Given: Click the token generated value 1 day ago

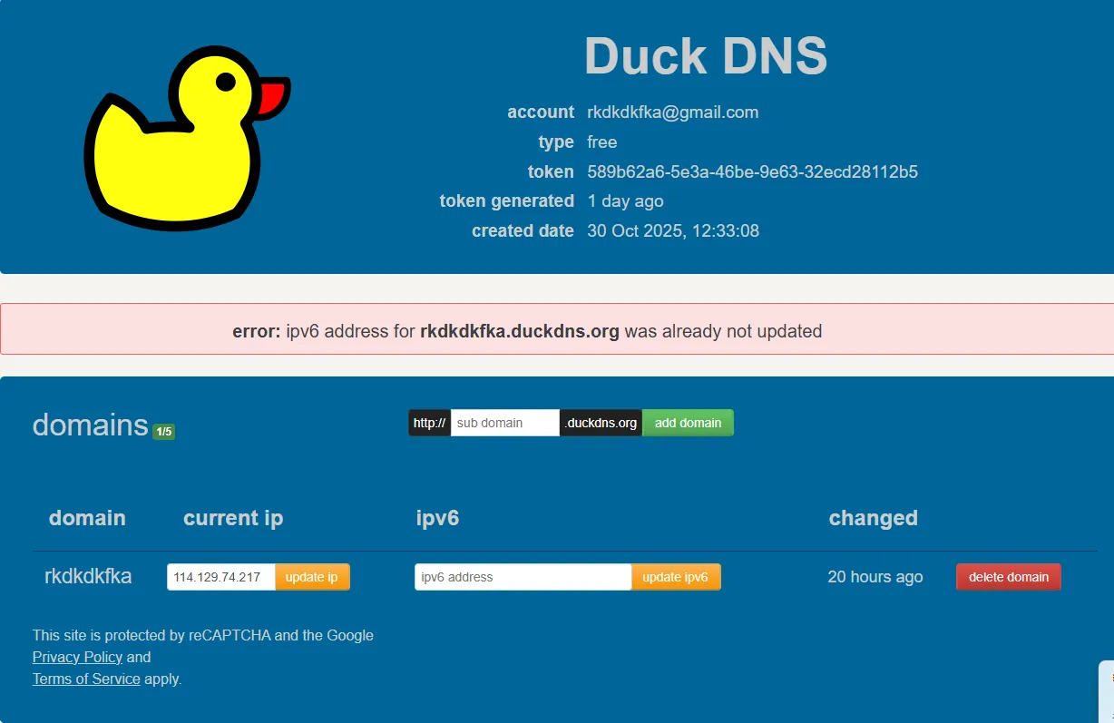Looking at the screenshot, I should (625, 201).
